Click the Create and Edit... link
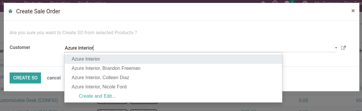Viewport: 362px width, 111px height. (97, 96)
